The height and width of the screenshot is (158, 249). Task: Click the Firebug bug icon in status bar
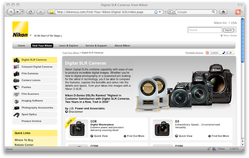pos(209,149)
